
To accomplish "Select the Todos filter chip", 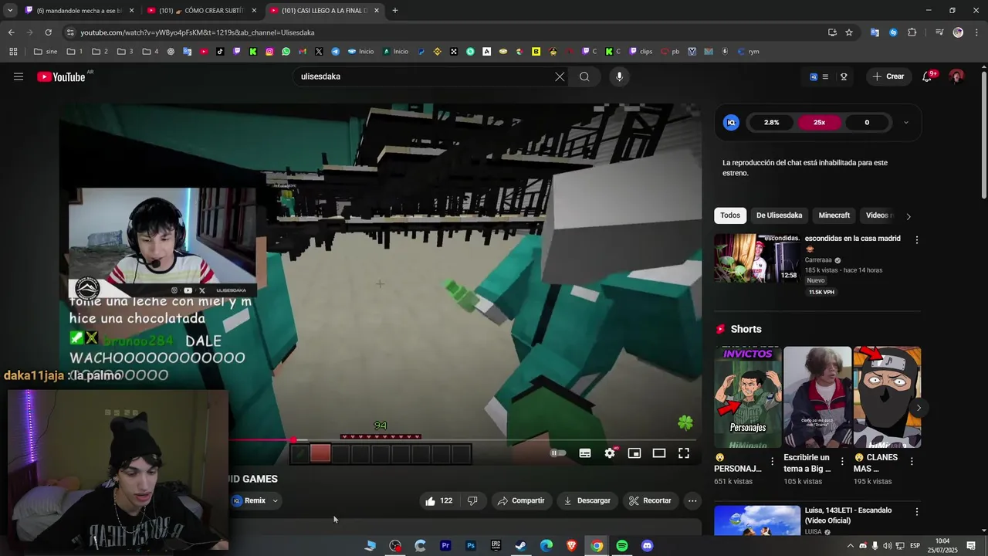I will (730, 215).
